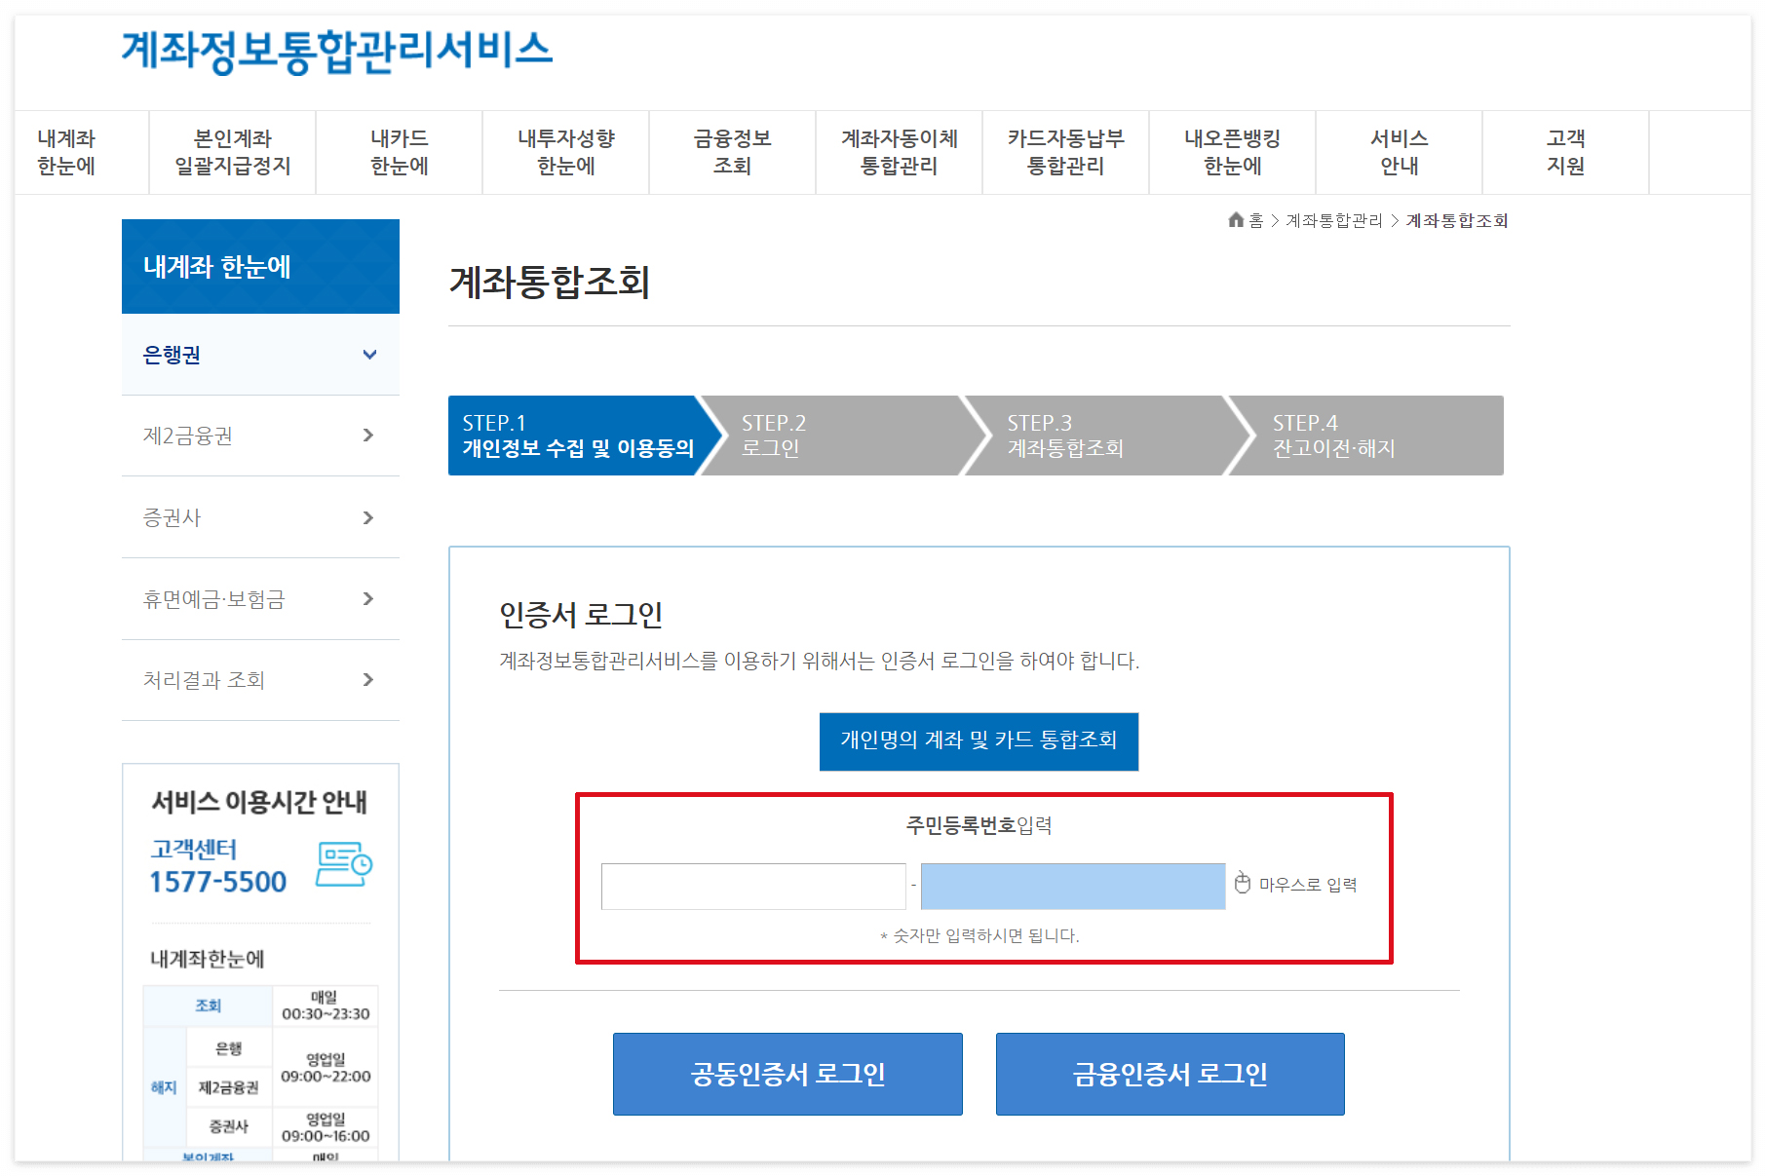Screen dimensions: 1766x1176
Task: Click the 개인명의 계좌 및 카드 통합조회 button
Action: coord(978,740)
